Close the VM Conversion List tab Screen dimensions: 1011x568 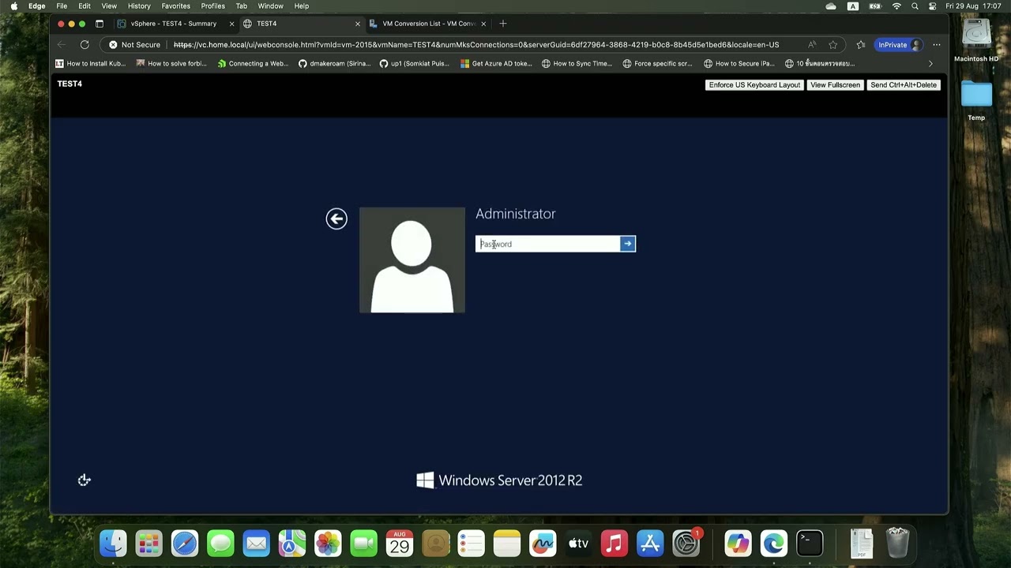click(483, 24)
